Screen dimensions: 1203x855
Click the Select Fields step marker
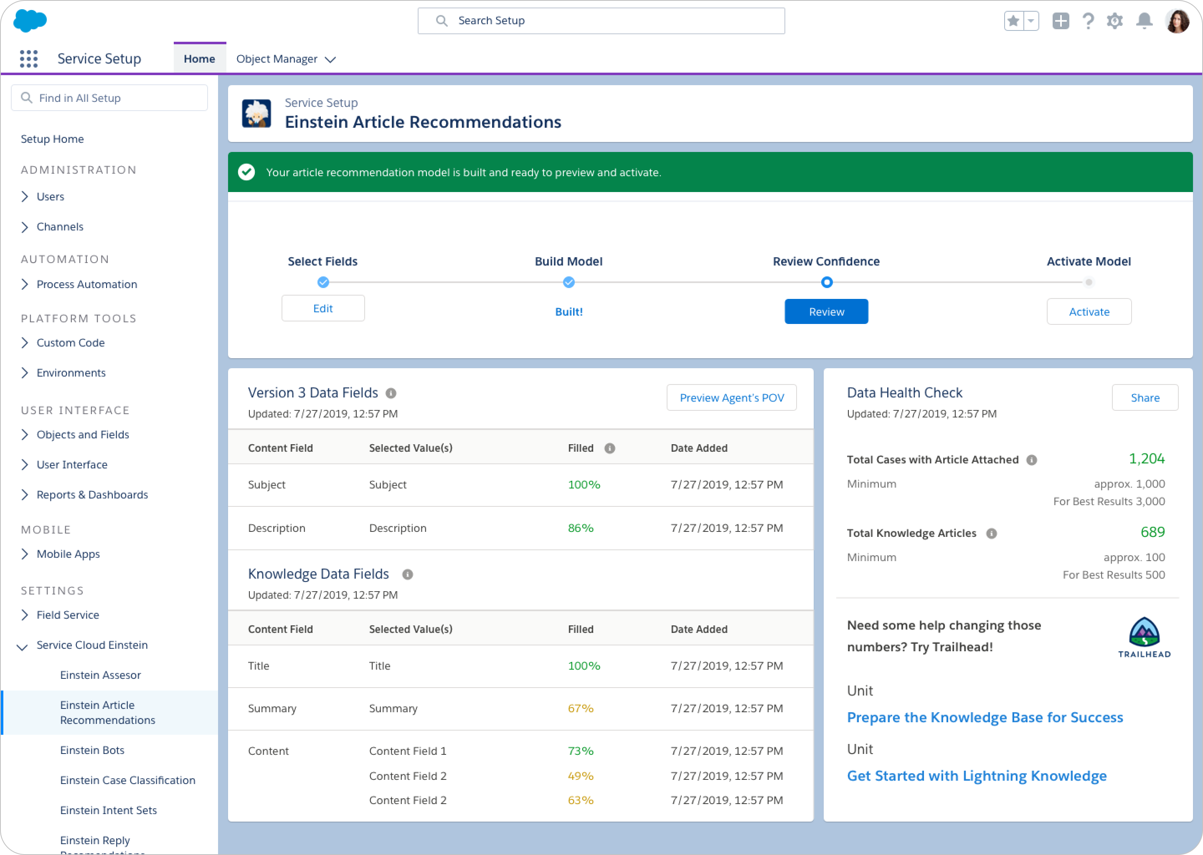tap(323, 283)
